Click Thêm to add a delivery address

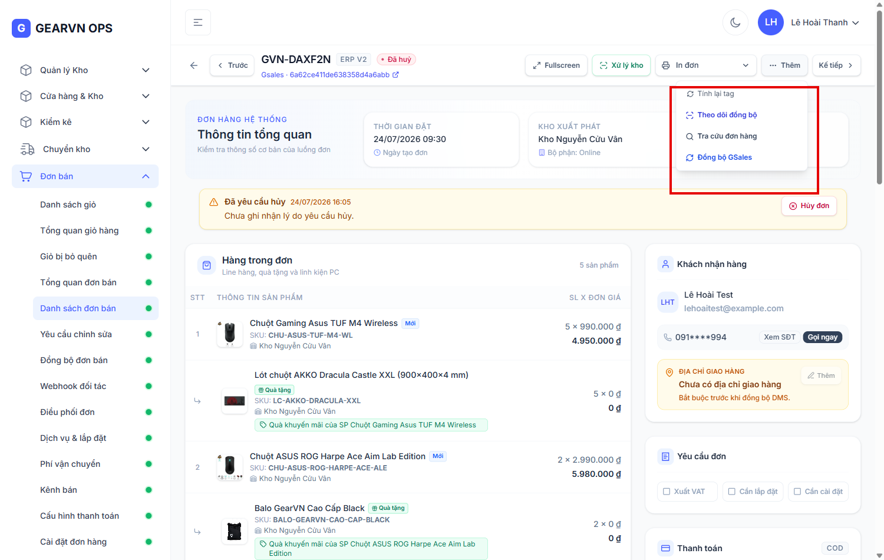(x=821, y=375)
